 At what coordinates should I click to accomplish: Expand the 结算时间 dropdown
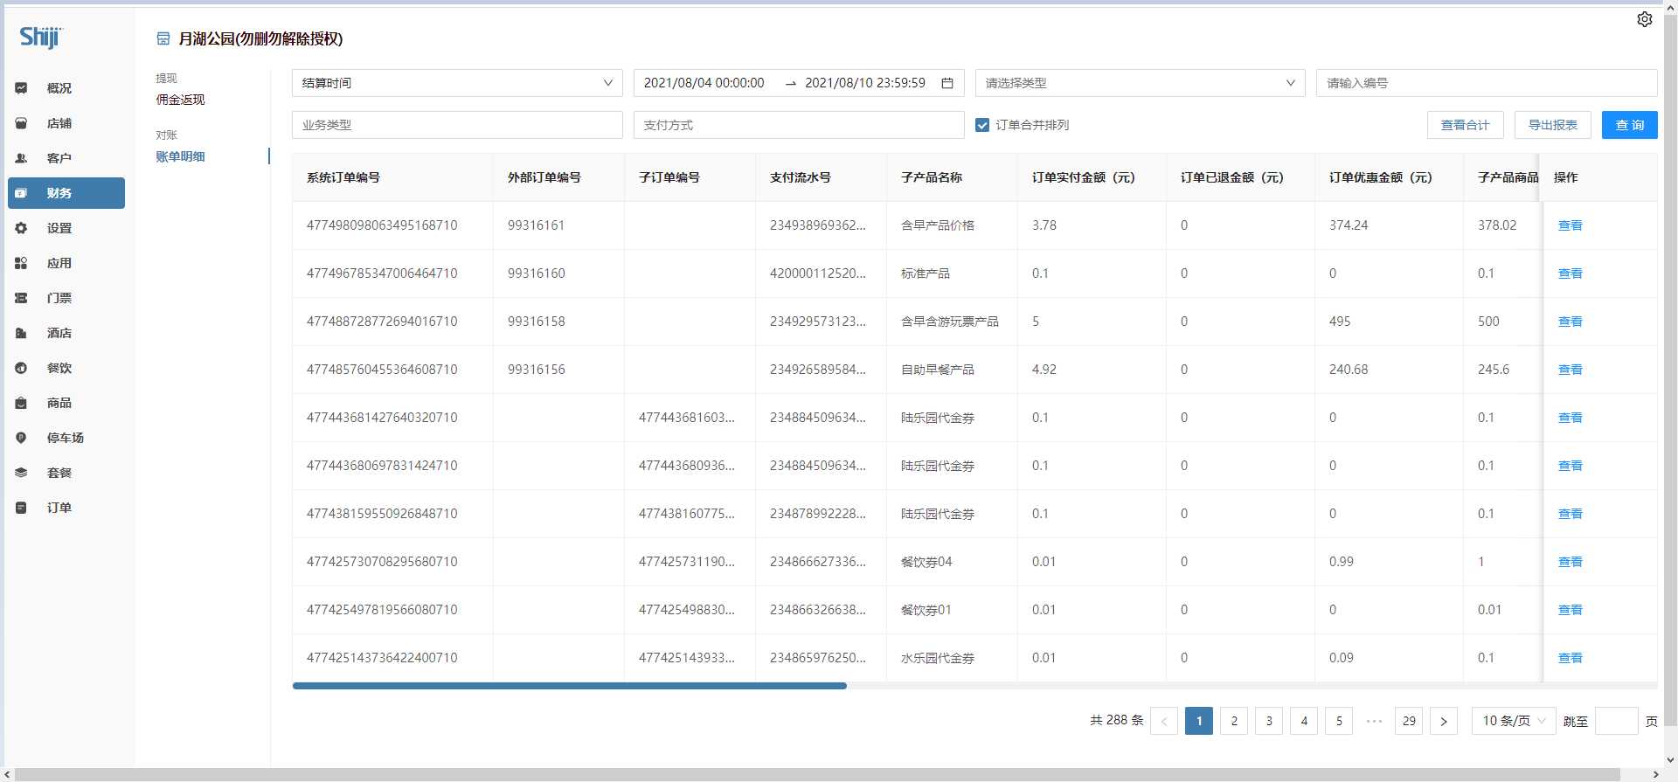click(456, 83)
